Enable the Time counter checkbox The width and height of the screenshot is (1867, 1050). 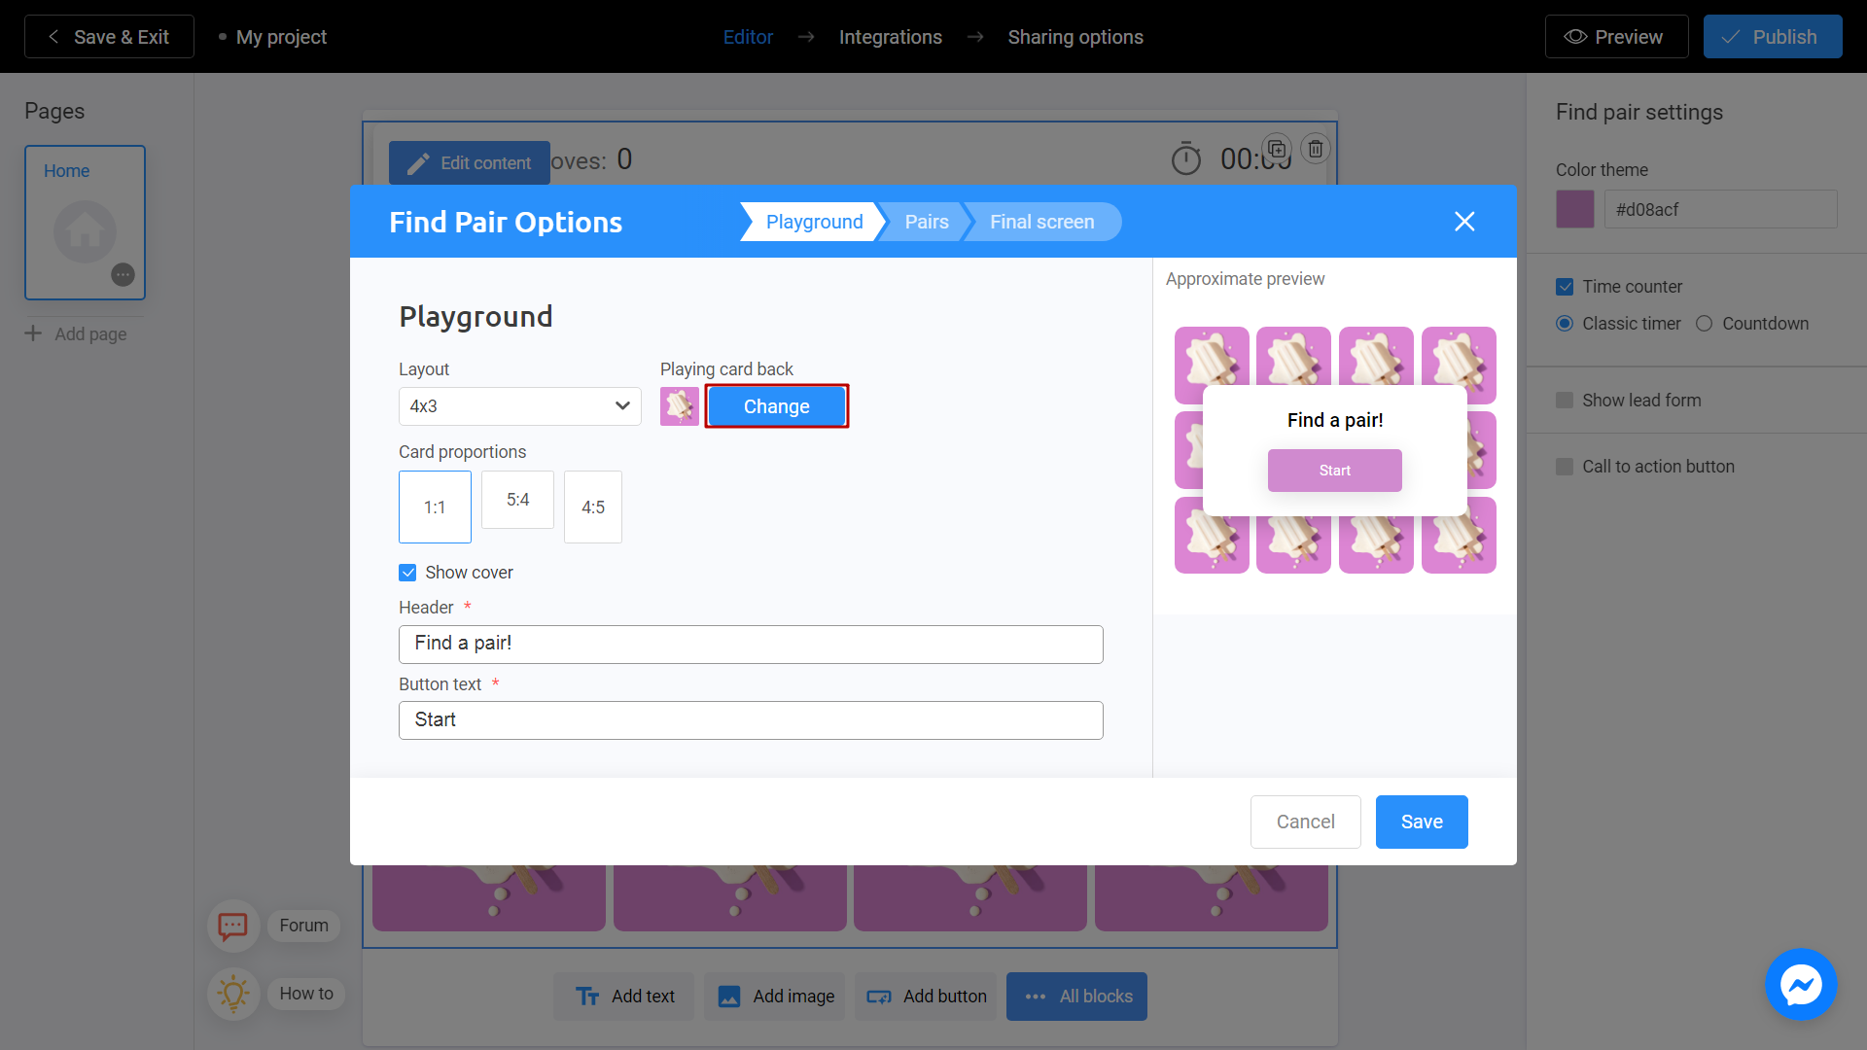pos(1563,286)
